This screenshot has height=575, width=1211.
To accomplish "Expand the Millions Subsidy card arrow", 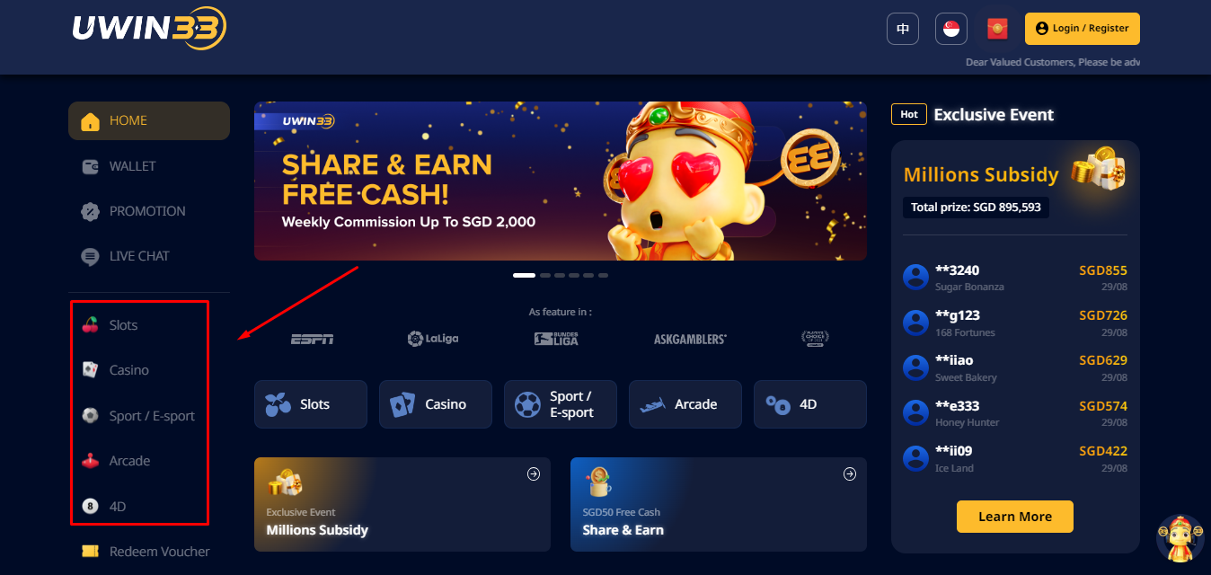I will [x=534, y=473].
